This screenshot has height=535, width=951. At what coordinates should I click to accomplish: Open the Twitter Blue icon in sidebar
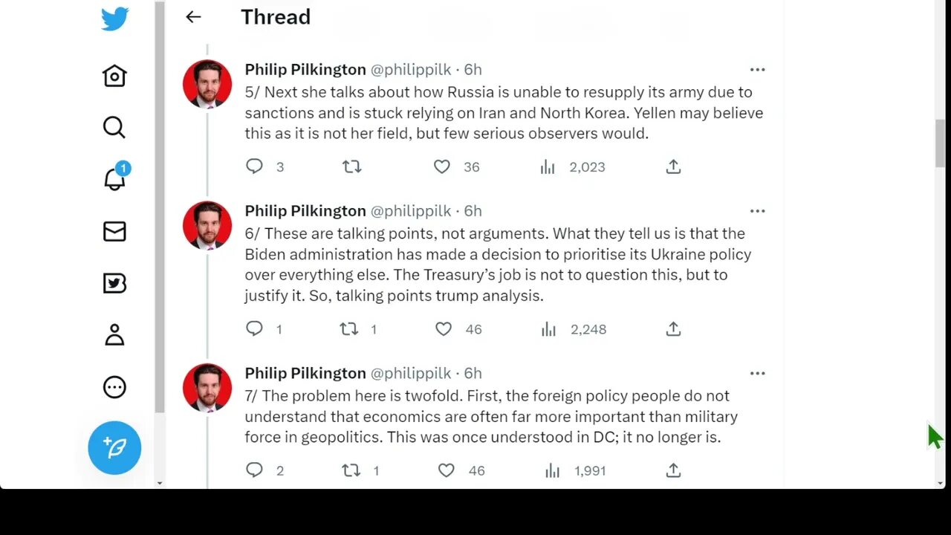(114, 283)
